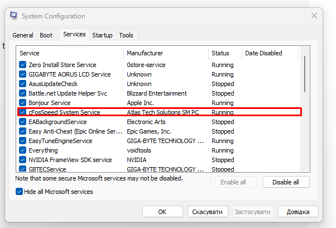Image resolution: width=336 pixels, height=228 pixels.
Task: Switch to the General tab
Action: pos(23,35)
